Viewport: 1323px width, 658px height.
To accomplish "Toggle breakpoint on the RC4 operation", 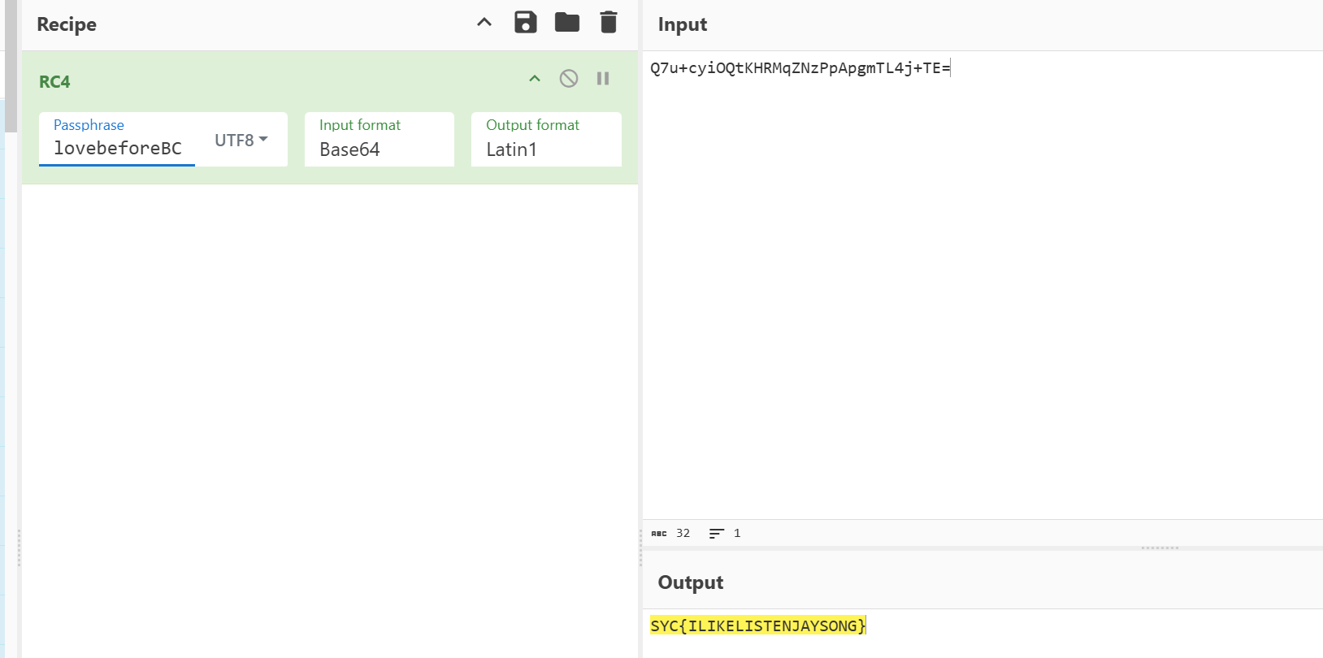I will coord(603,79).
